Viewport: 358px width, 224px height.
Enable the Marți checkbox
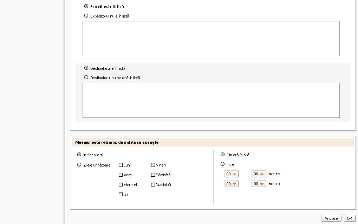coord(121,175)
